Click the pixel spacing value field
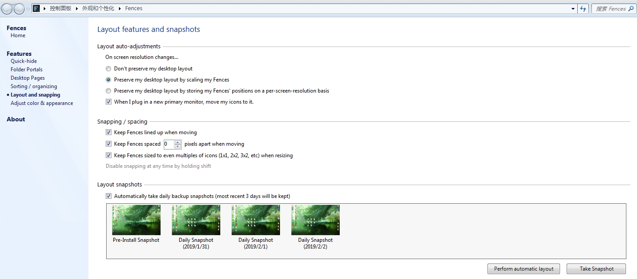The width and height of the screenshot is (637, 279). (169, 144)
